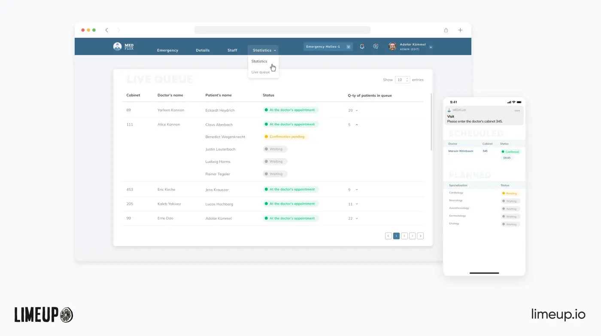Viewport: 601px width, 336px height.
Task: Select Live queue from the Statistics menu
Action: tap(260, 72)
